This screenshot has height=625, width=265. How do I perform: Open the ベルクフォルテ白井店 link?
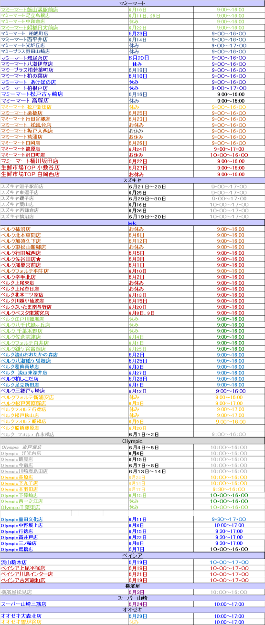coord(25,343)
